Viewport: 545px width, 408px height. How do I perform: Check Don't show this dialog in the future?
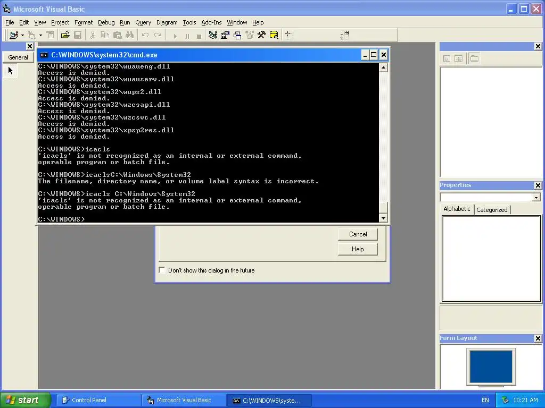(162, 270)
